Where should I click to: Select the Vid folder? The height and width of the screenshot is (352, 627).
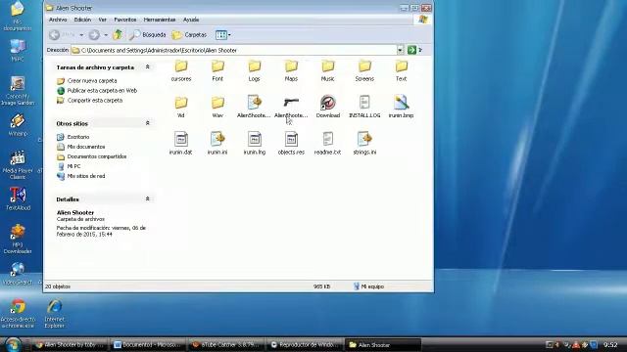(180, 107)
